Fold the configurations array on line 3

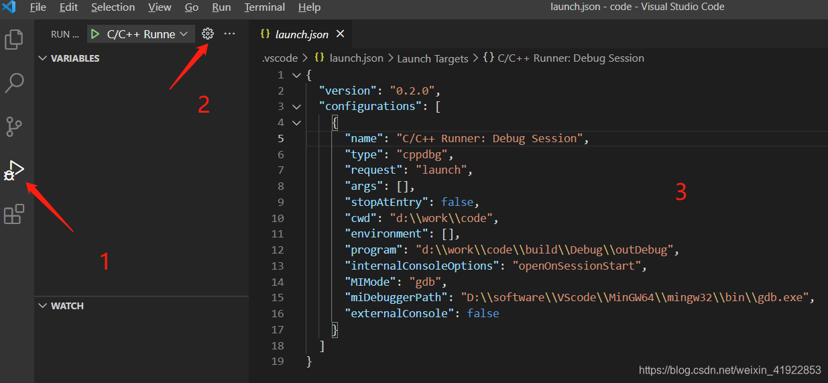pos(296,107)
